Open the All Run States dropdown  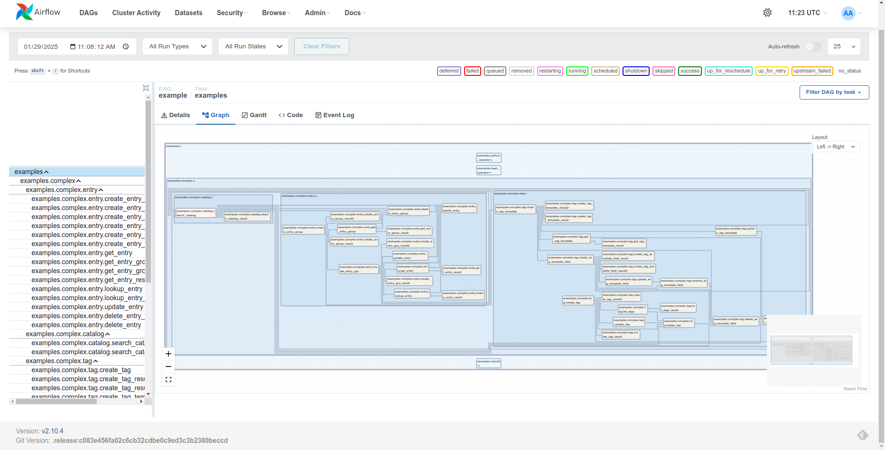[253, 46]
